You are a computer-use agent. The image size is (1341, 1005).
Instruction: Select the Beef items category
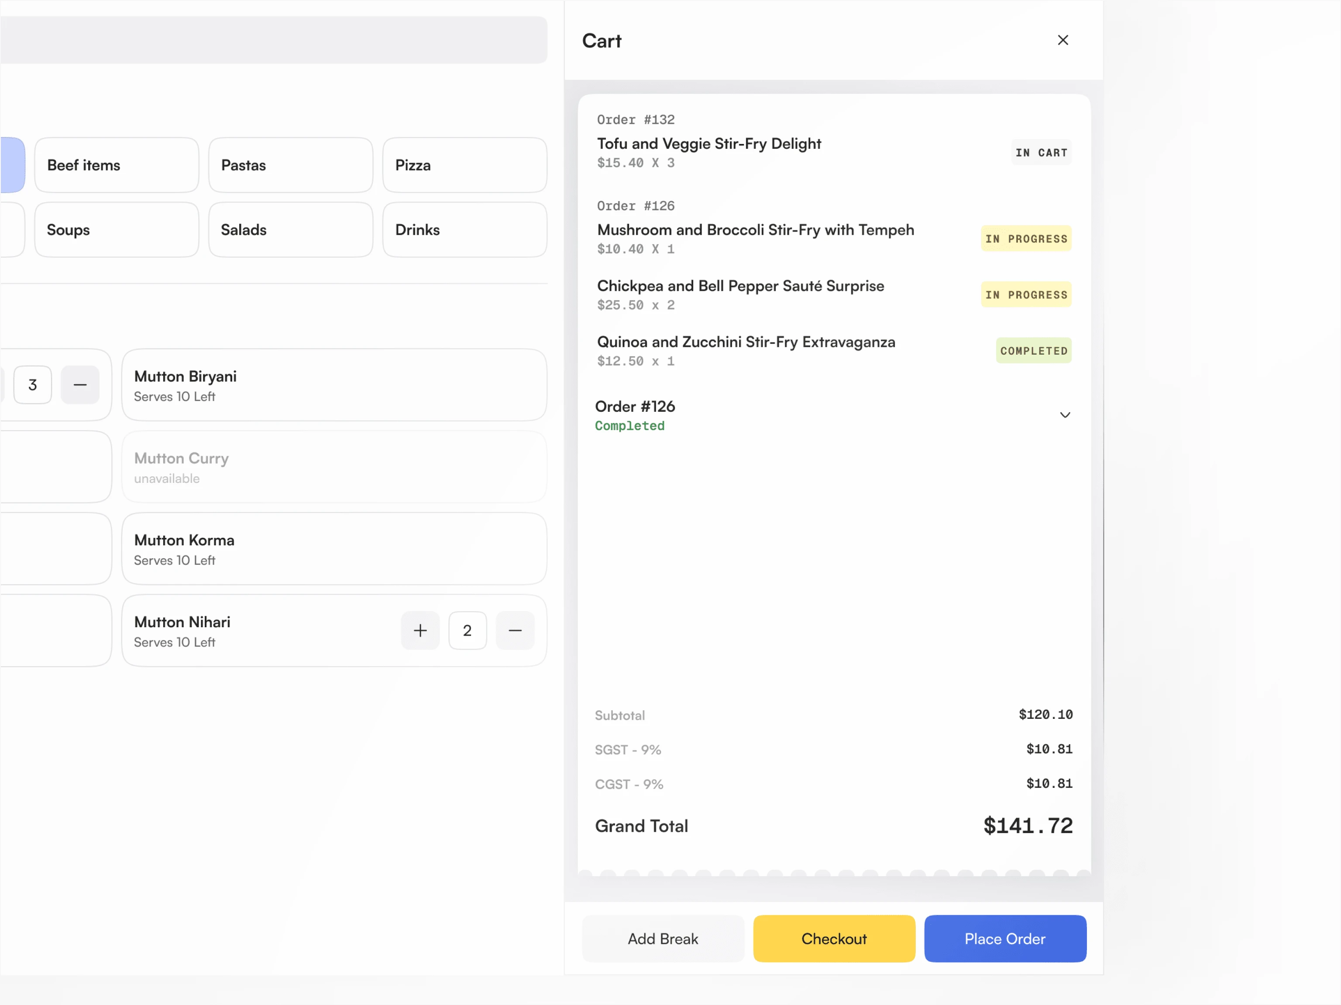click(117, 165)
